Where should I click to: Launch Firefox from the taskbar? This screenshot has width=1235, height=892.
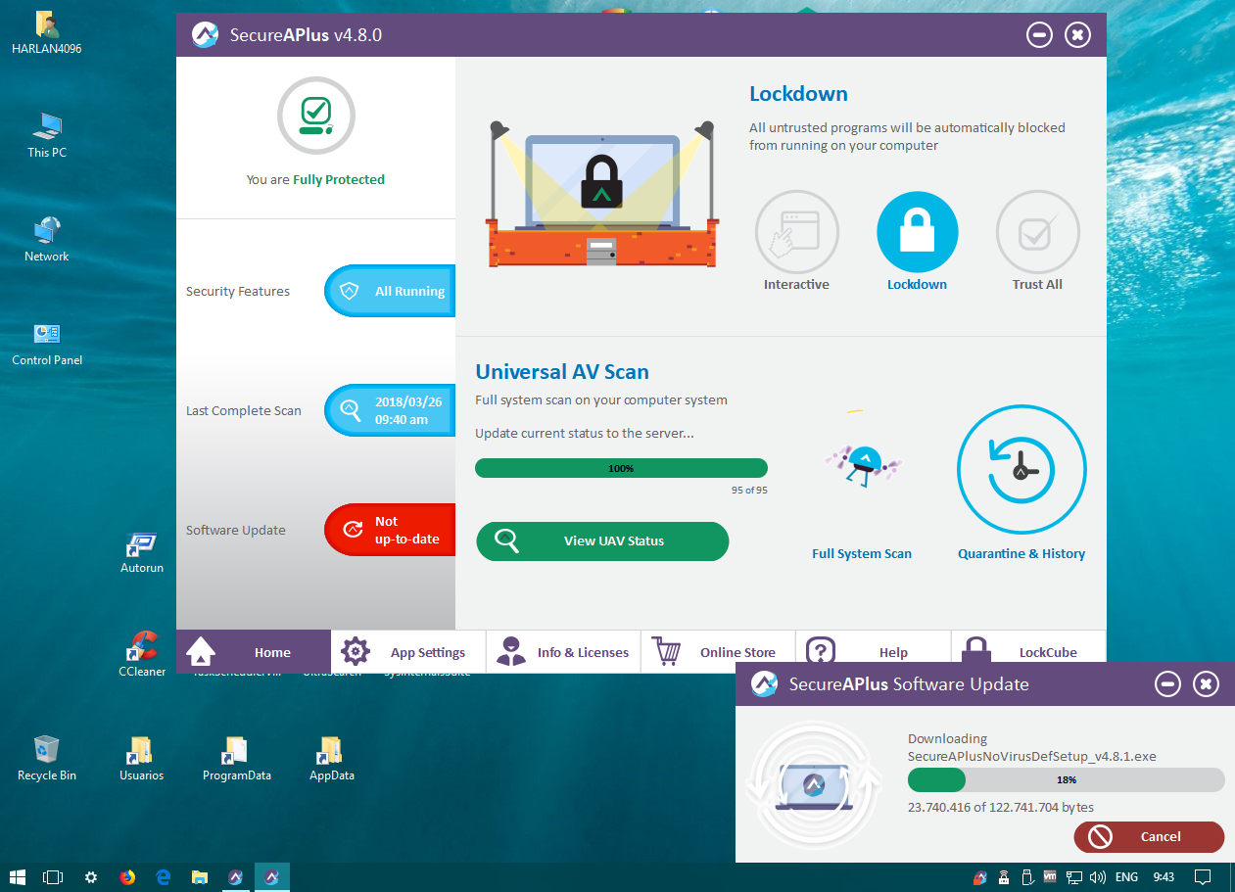point(127,877)
